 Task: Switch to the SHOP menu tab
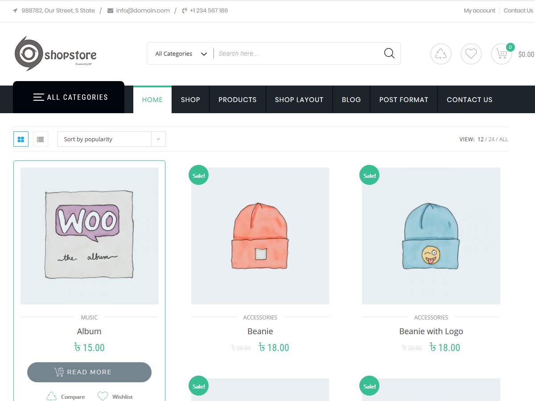point(190,99)
